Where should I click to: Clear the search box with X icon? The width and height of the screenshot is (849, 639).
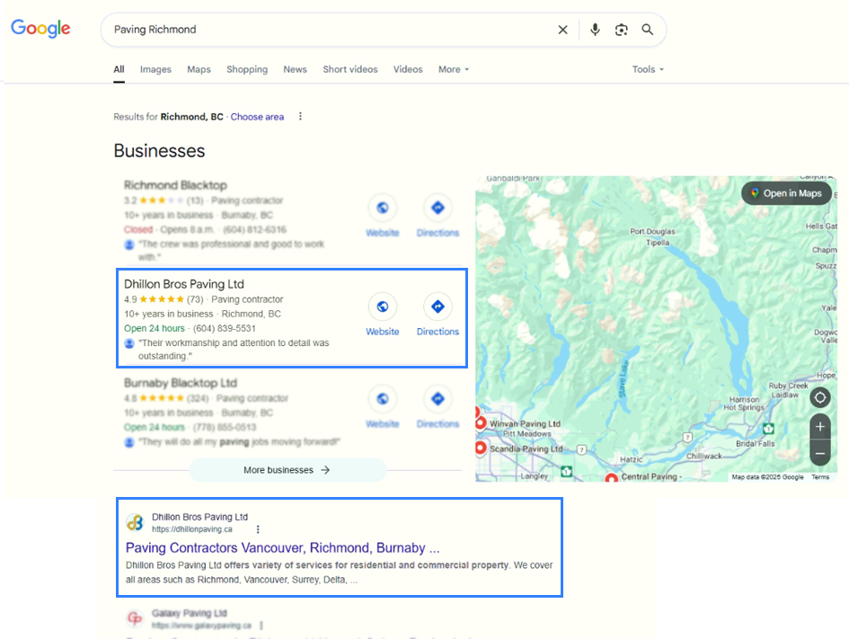click(x=562, y=30)
